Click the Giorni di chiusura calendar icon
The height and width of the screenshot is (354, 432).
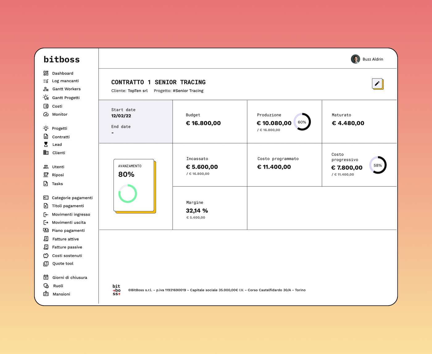(46, 278)
